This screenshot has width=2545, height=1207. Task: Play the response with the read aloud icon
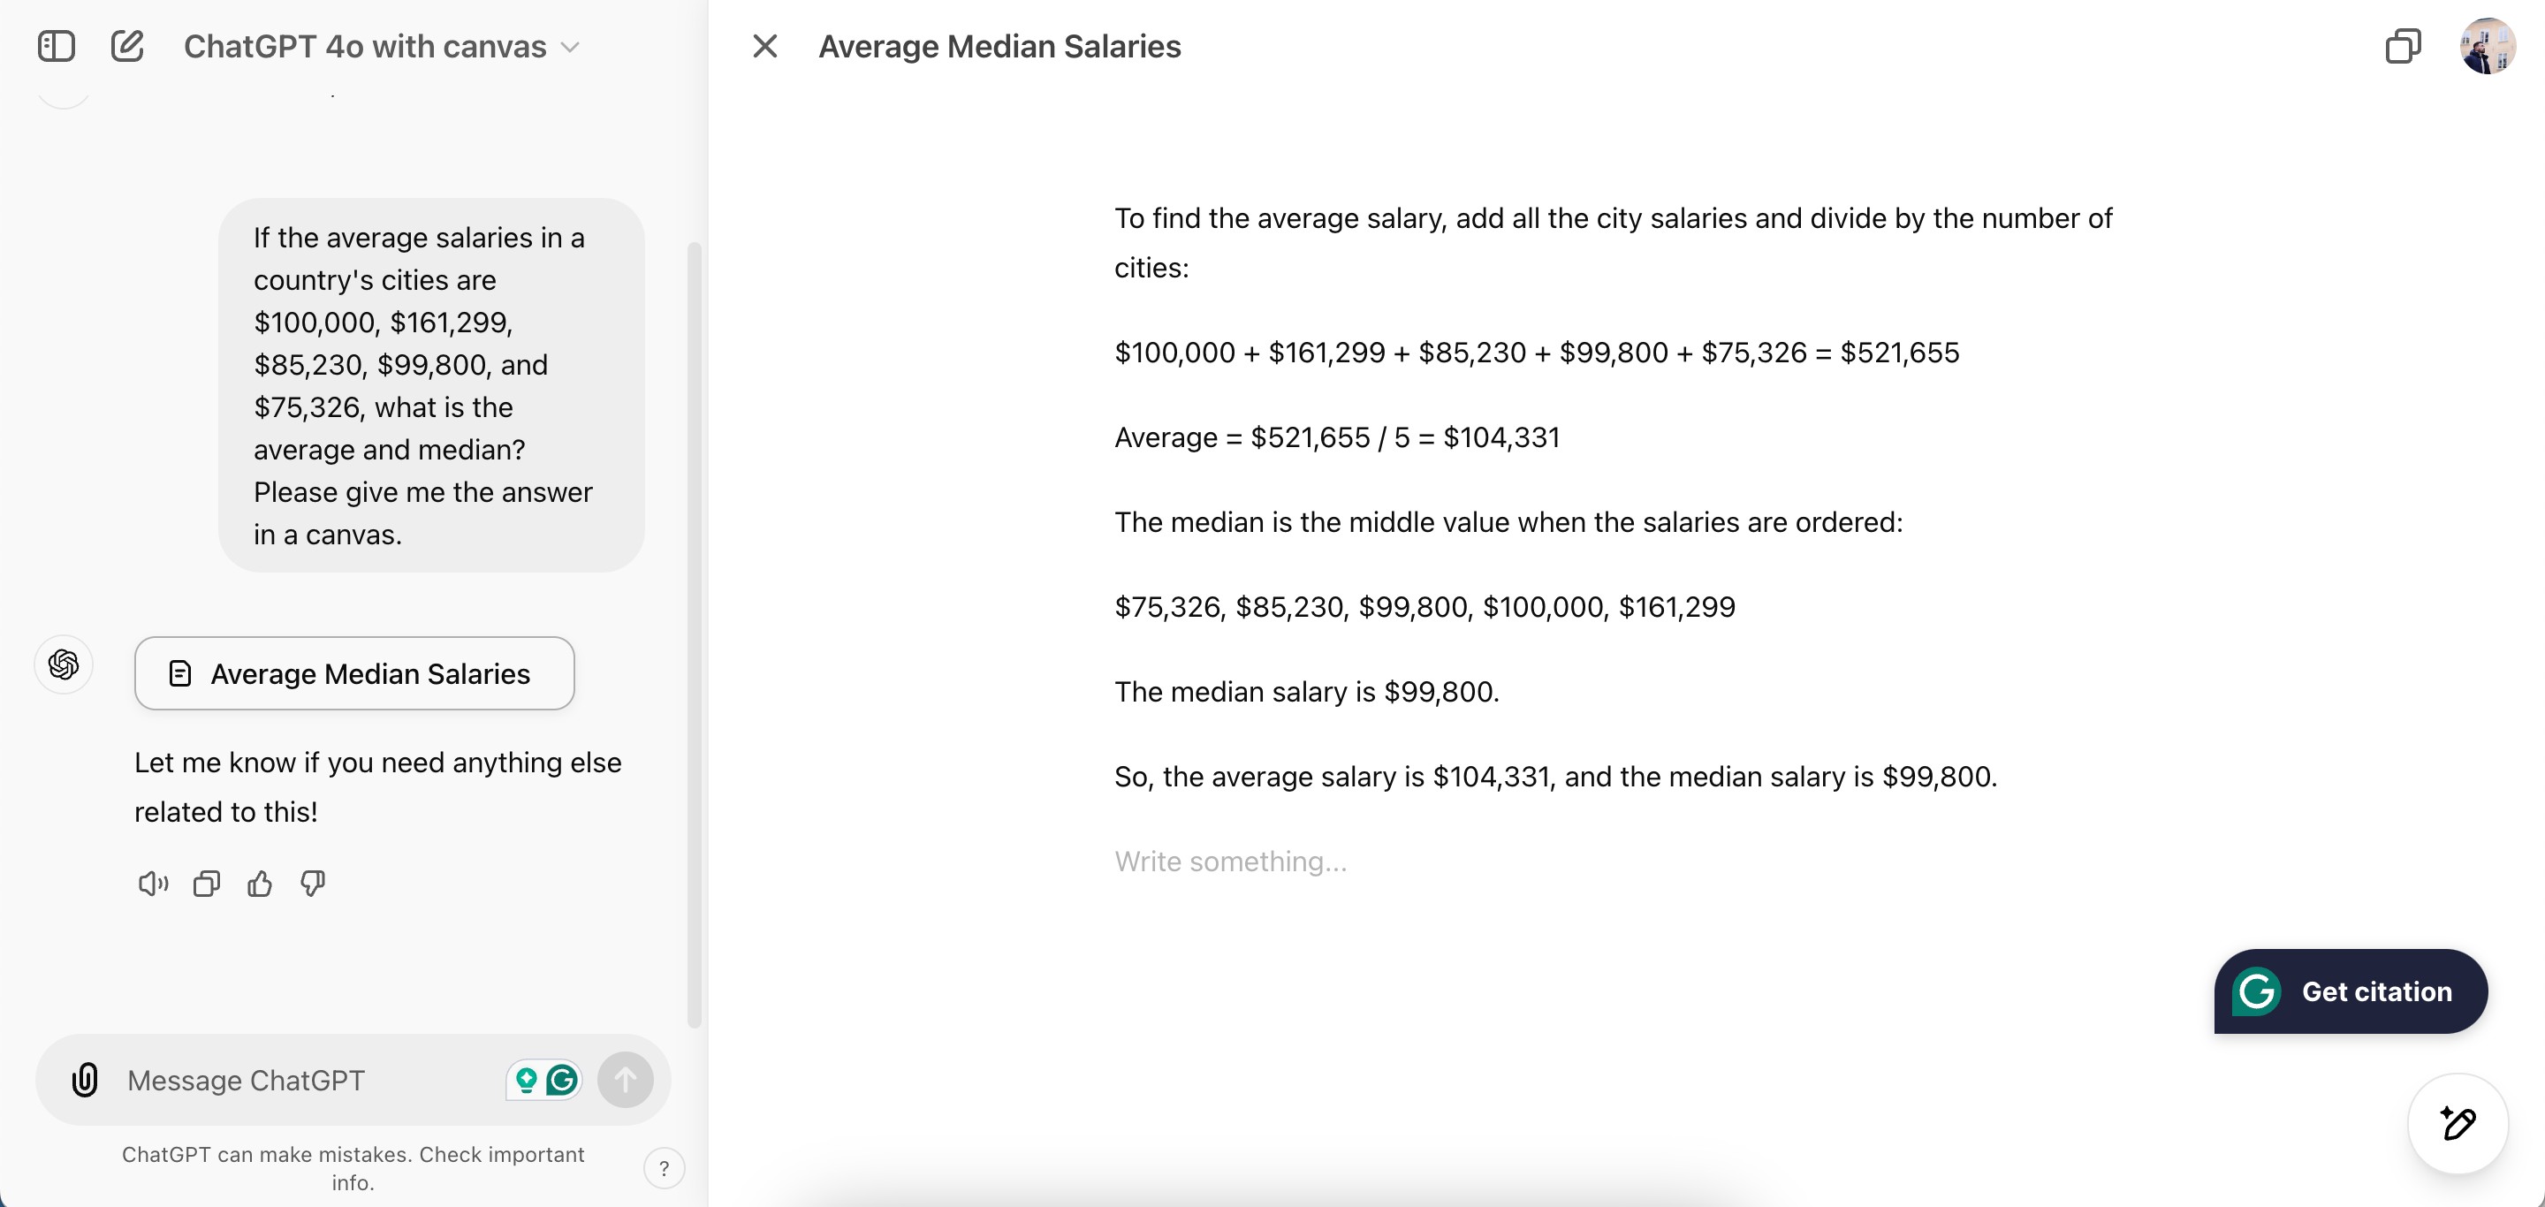coord(153,883)
